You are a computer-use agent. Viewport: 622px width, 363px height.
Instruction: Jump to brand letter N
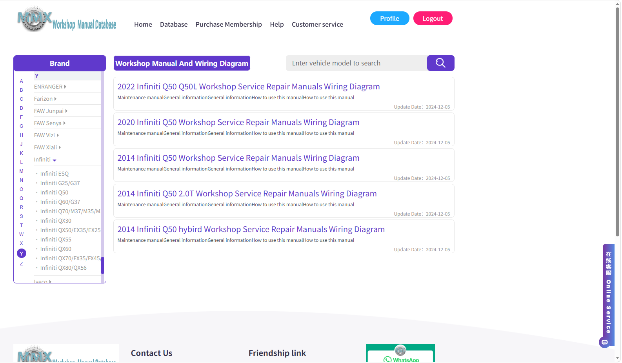(22, 180)
